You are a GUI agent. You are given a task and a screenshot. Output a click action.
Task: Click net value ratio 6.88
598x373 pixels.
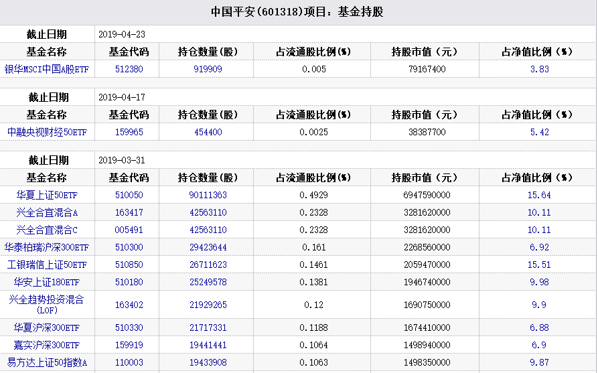(x=539, y=328)
